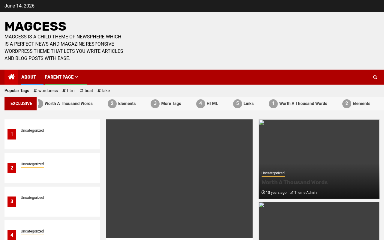Image resolution: width=384 pixels, height=240 pixels.
Task: Click the number 4 circle beside HTML
Action: (201, 103)
